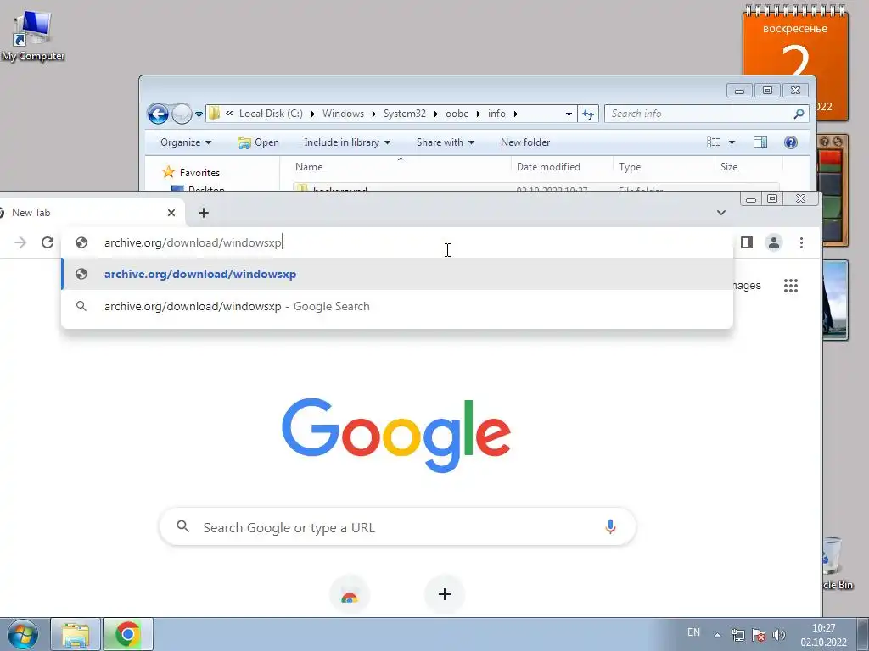Select the archive.org/download/windowsxp URL suggestion
Screen dimensions: 869x651
(397, 274)
